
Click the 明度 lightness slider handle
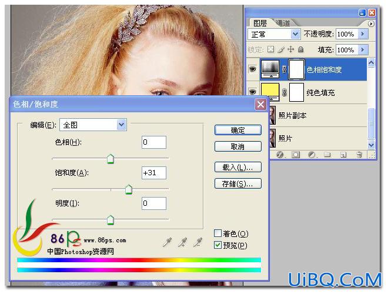(111, 220)
